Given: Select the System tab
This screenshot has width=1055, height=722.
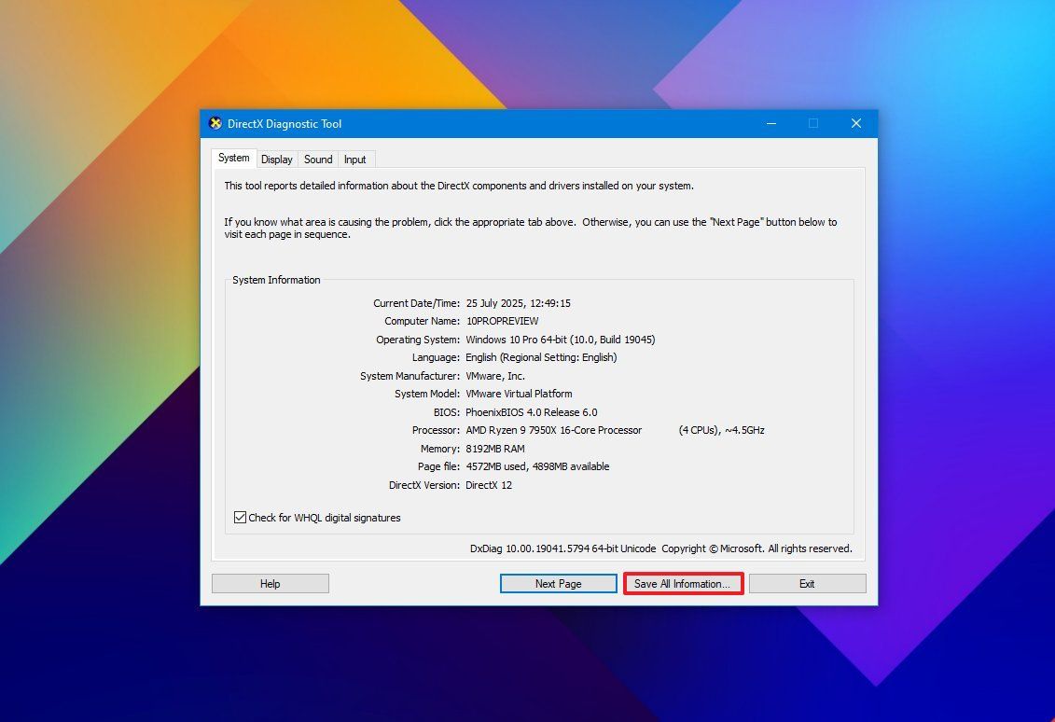Looking at the screenshot, I should coord(232,158).
